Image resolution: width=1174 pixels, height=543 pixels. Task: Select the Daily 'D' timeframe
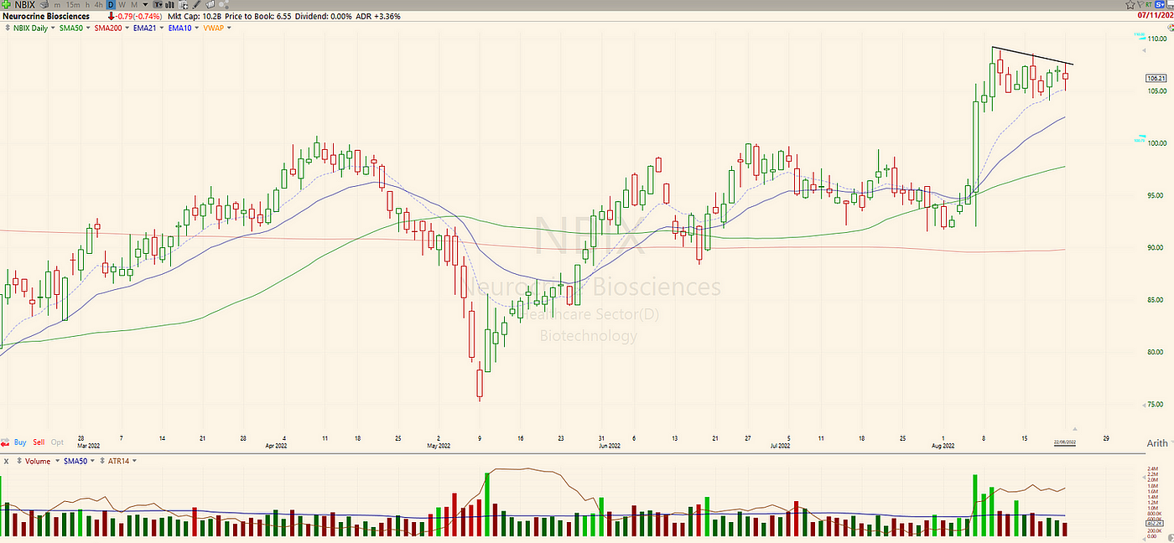coord(112,5)
